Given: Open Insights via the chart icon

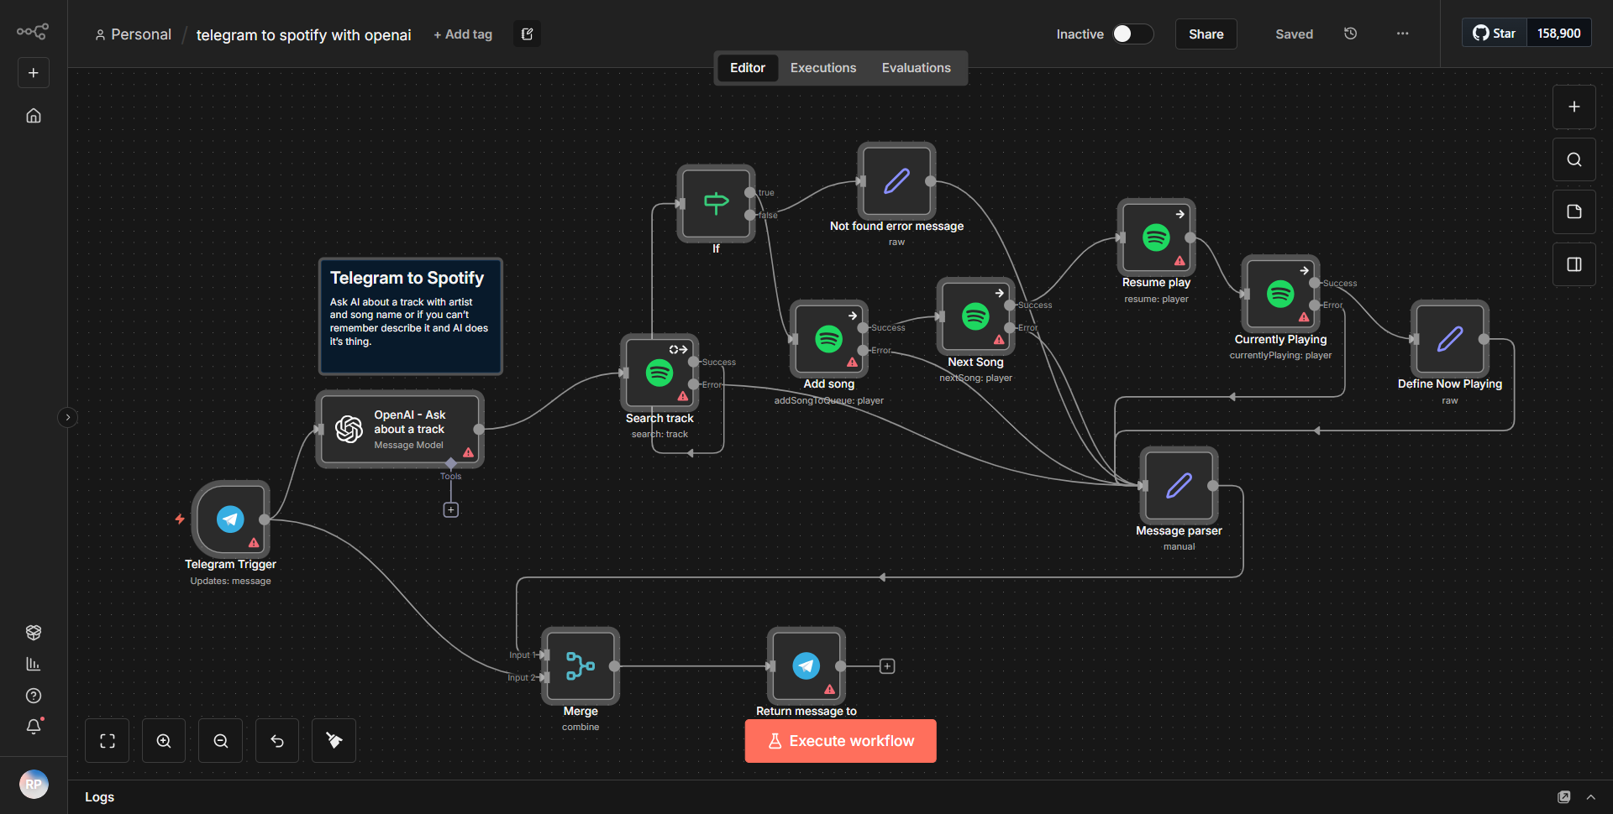Looking at the screenshot, I should [x=34, y=664].
